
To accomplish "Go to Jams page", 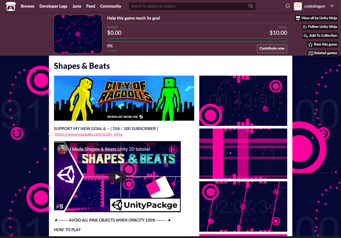I will point(77,6).
